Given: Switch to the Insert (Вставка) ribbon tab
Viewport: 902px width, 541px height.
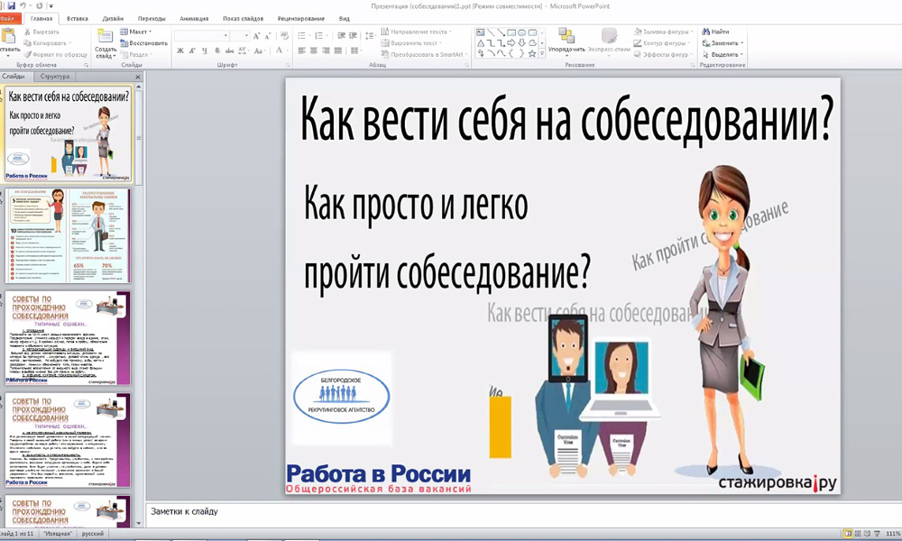Looking at the screenshot, I should click(x=78, y=18).
